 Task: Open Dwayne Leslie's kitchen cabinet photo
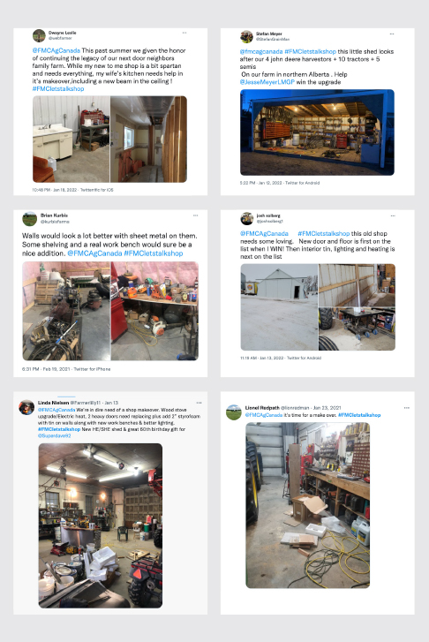point(71,140)
